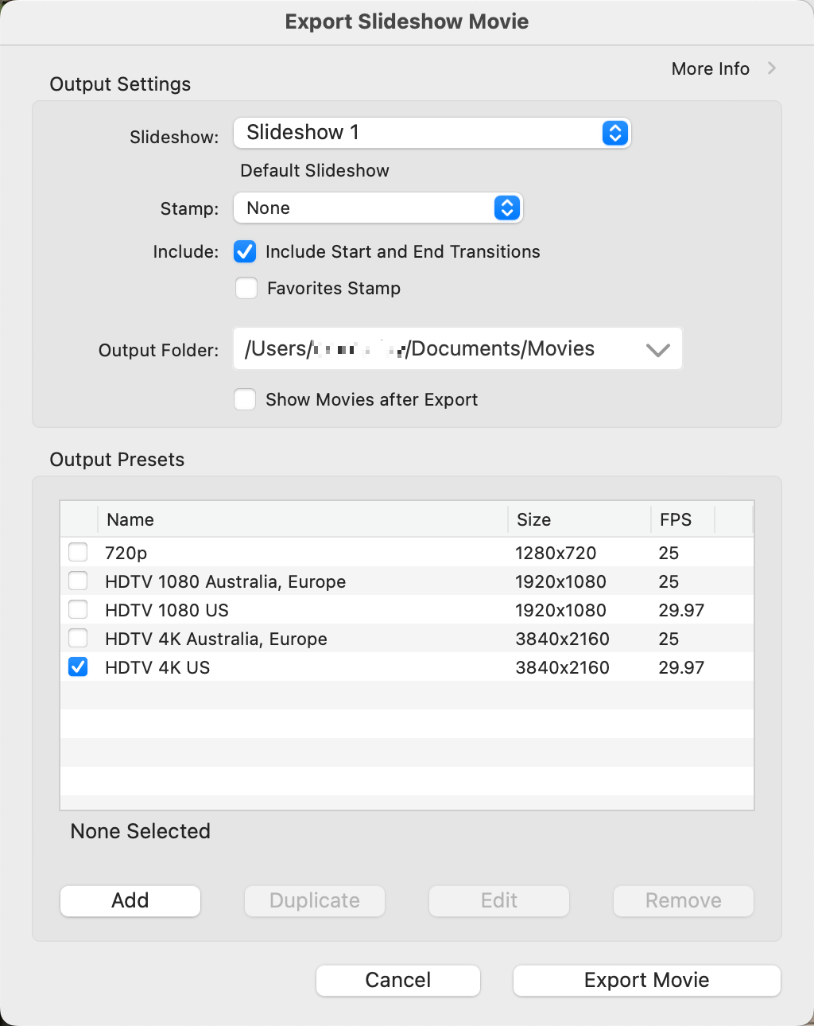
Task: Tick the HDTV 1080 US preset checkbox
Action: [78, 610]
